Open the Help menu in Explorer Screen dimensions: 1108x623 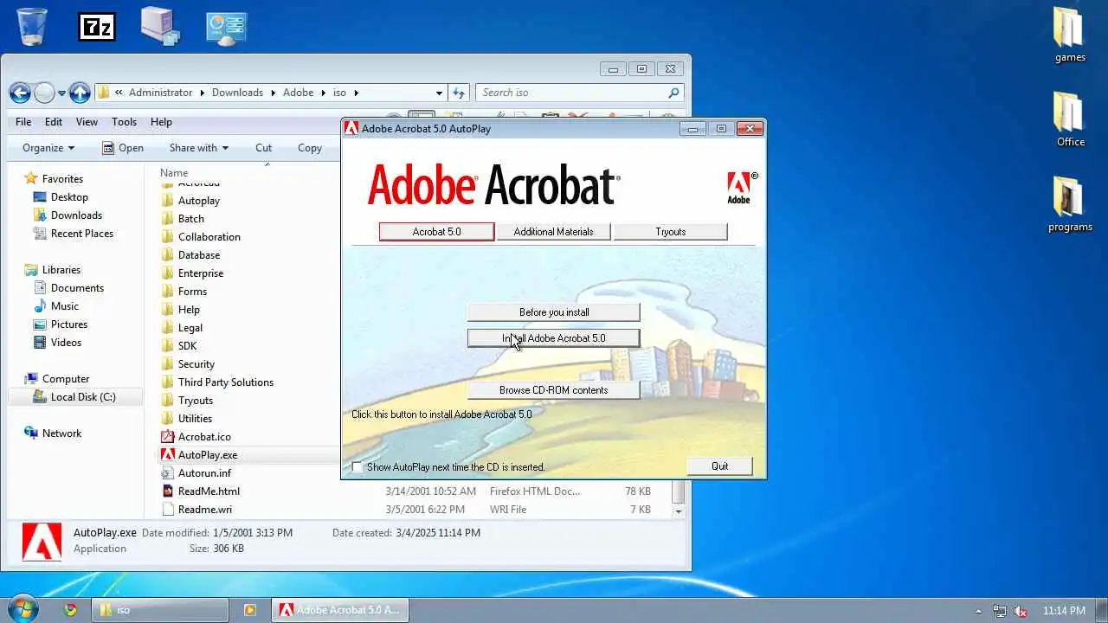(161, 122)
